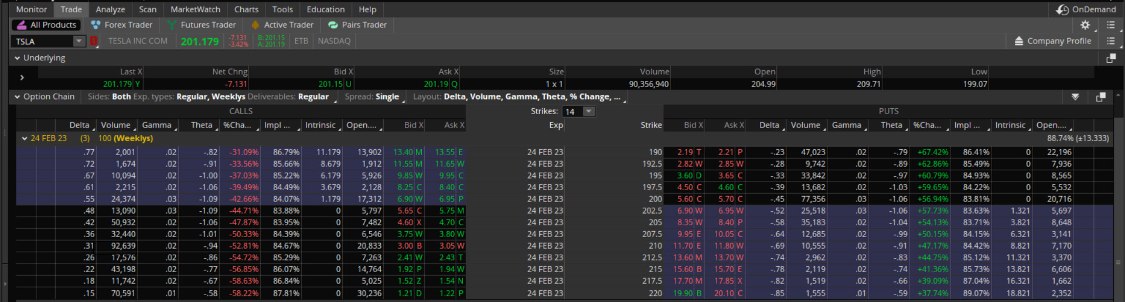This screenshot has height=302, width=1125.
Task: Click the put ask 20.10 at strike 220
Action: tap(724, 293)
